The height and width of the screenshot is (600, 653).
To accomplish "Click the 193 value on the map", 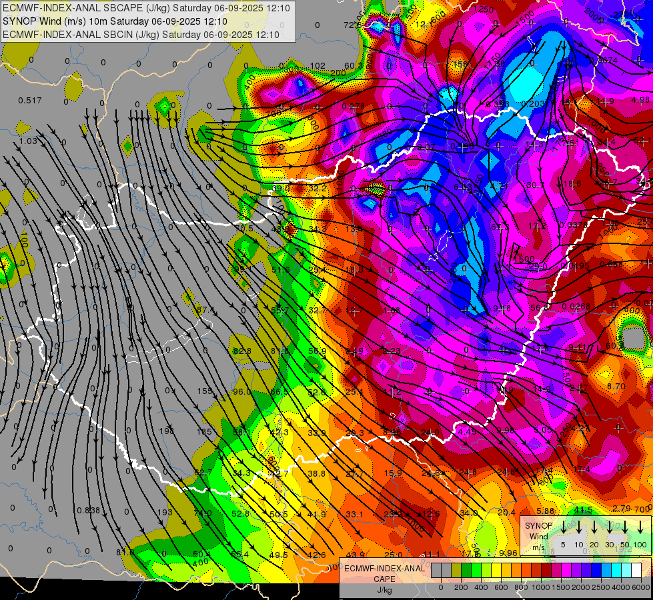I will click(165, 512).
